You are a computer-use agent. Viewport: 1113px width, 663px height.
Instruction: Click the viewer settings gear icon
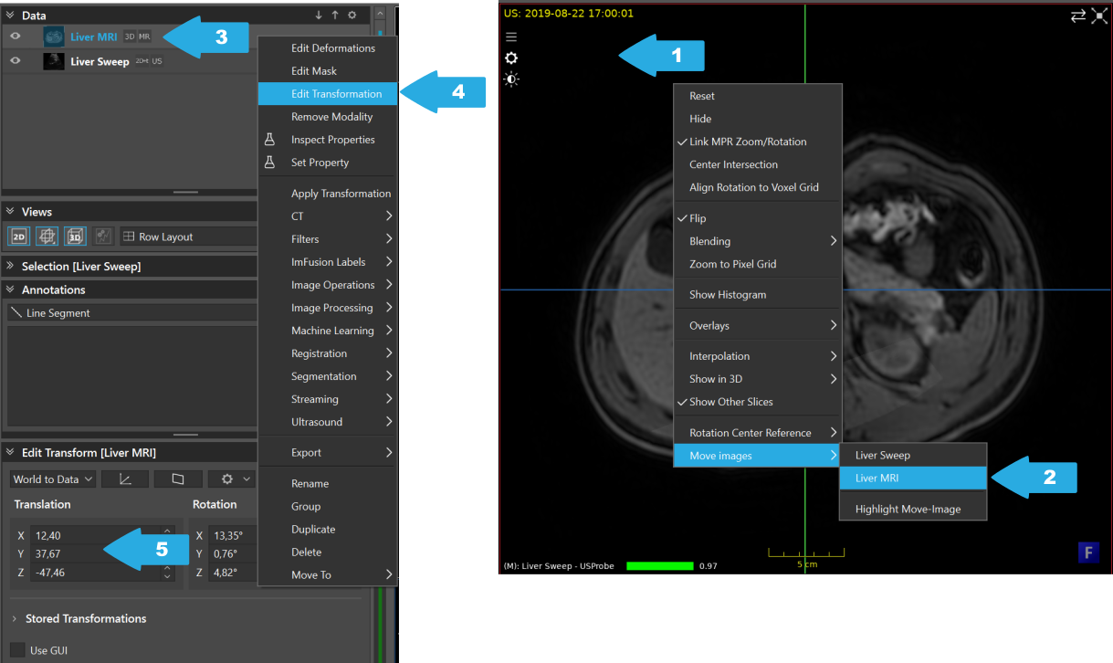(x=511, y=58)
